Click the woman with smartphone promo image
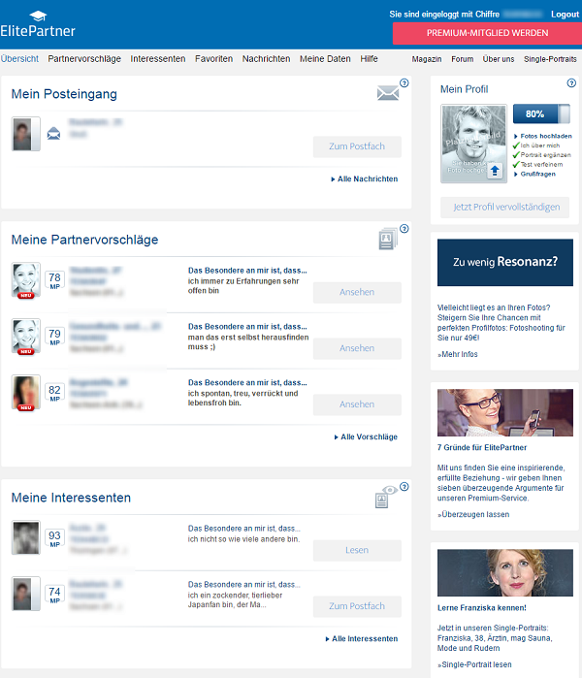 point(505,412)
